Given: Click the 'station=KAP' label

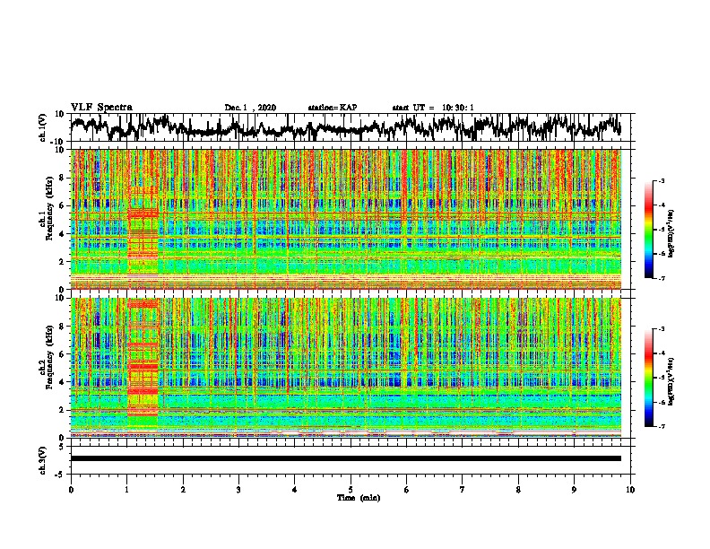Looking at the screenshot, I should click(x=333, y=108).
